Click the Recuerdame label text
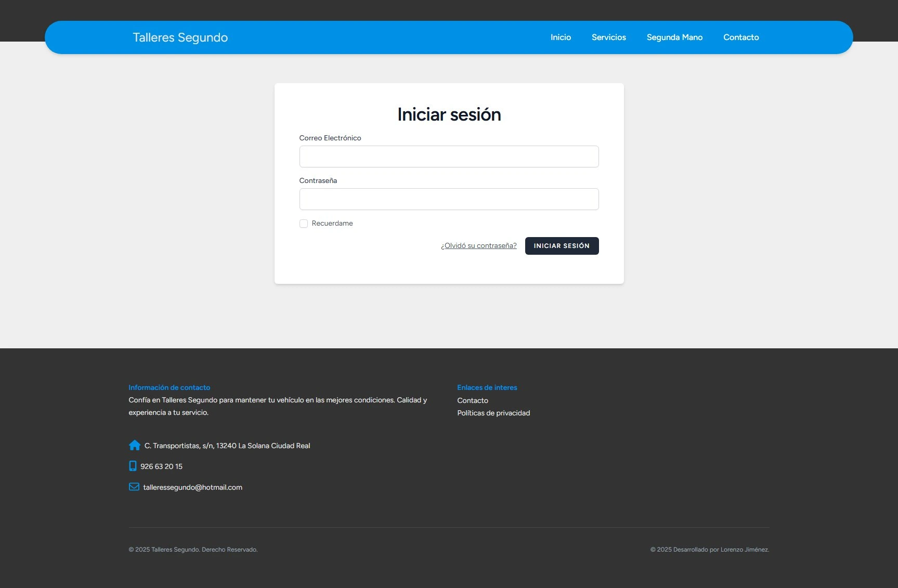 332,224
